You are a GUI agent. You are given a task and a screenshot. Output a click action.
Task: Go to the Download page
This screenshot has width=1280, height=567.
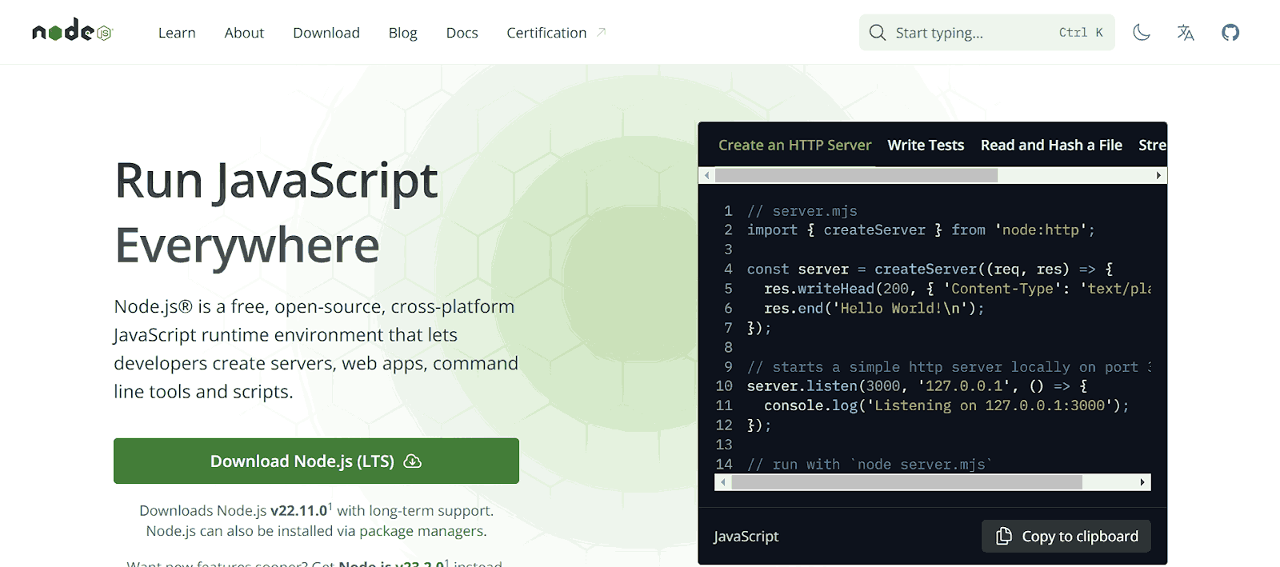click(x=326, y=33)
